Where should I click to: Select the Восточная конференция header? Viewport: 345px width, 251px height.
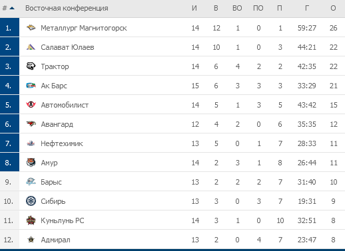coord(67,8)
